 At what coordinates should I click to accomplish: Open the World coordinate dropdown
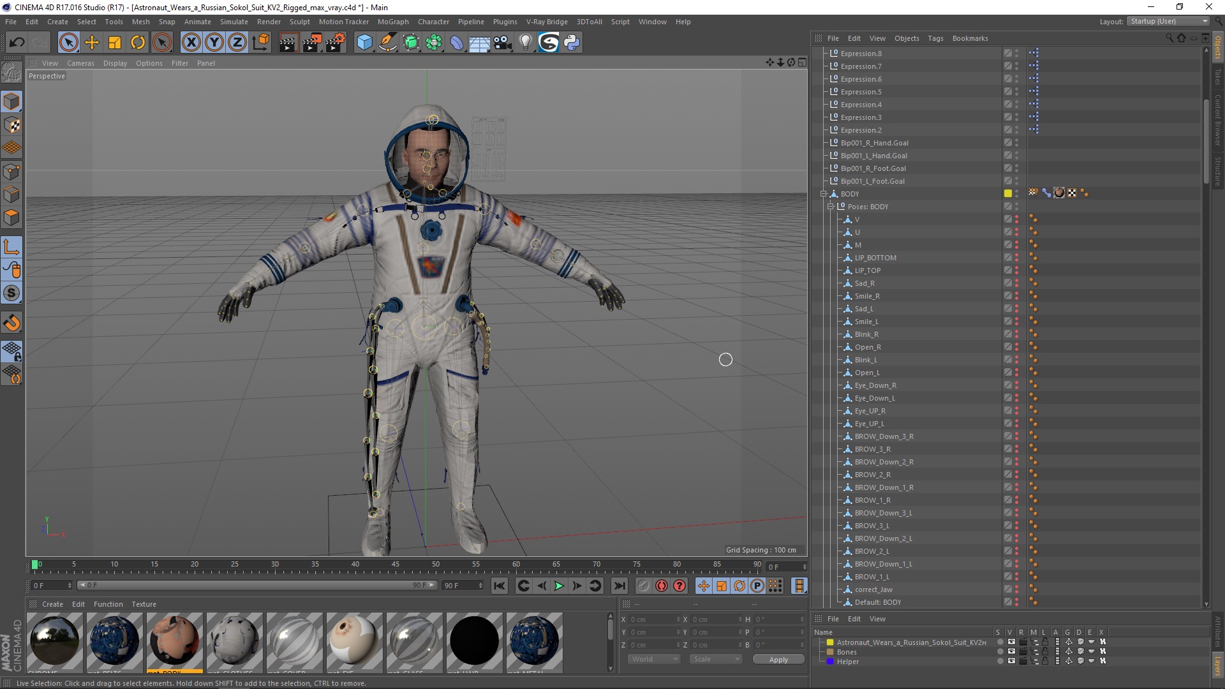[x=654, y=659]
